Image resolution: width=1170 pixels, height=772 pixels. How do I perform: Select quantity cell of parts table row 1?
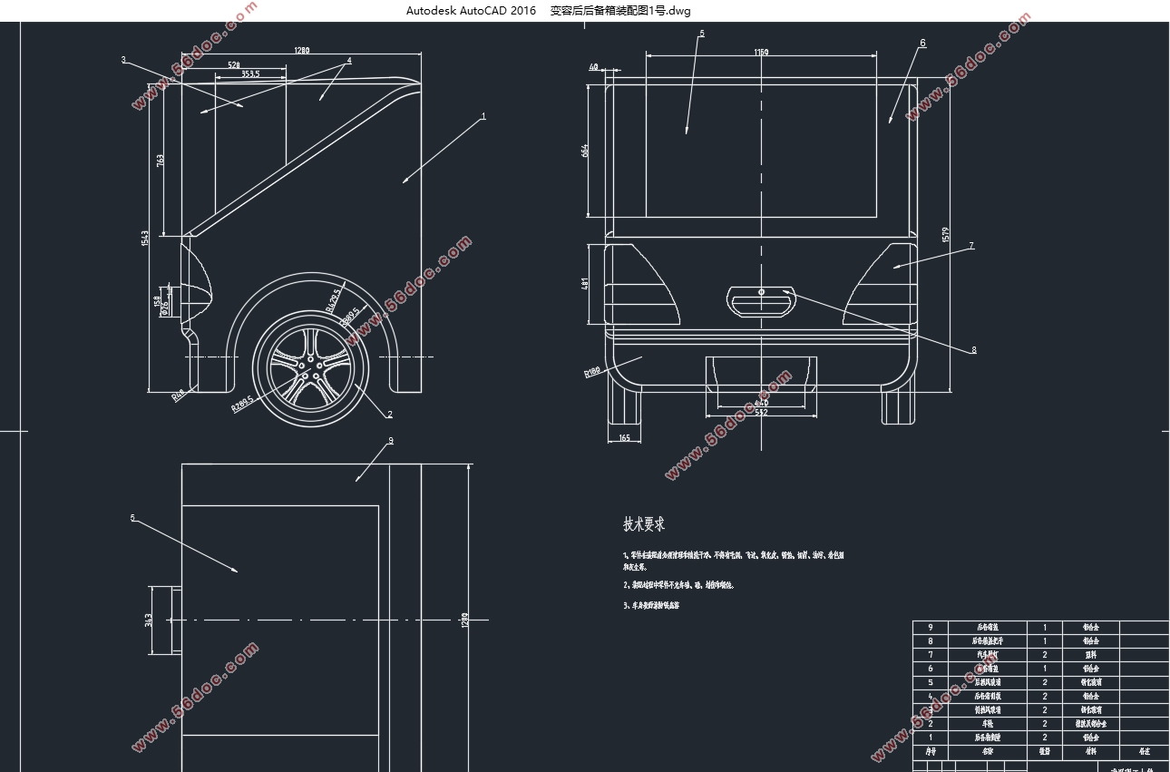click(x=1045, y=738)
